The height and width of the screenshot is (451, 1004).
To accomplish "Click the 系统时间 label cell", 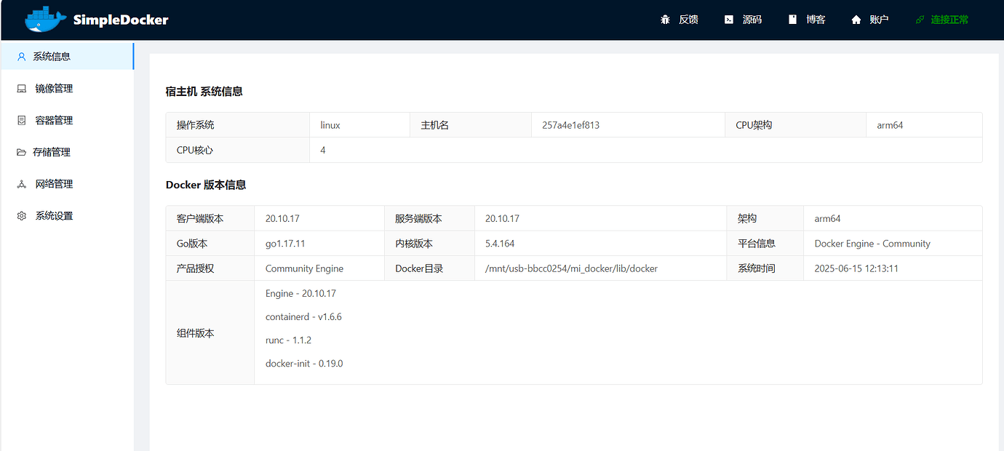I will pos(765,268).
